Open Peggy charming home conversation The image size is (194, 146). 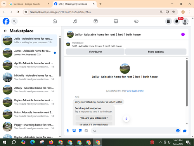[x=29, y=127]
